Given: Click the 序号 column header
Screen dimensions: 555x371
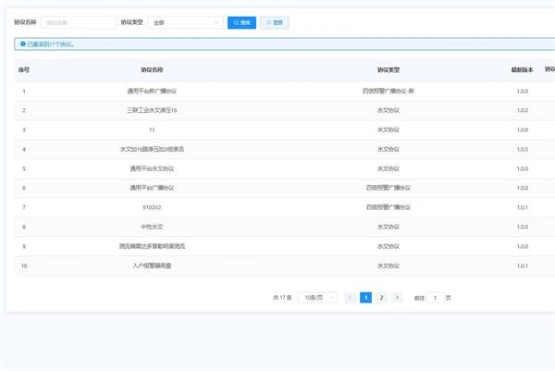Looking at the screenshot, I should point(24,69).
